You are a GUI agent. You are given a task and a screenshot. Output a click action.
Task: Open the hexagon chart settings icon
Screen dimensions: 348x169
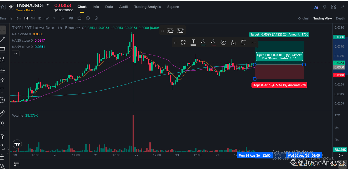[x=96, y=18]
